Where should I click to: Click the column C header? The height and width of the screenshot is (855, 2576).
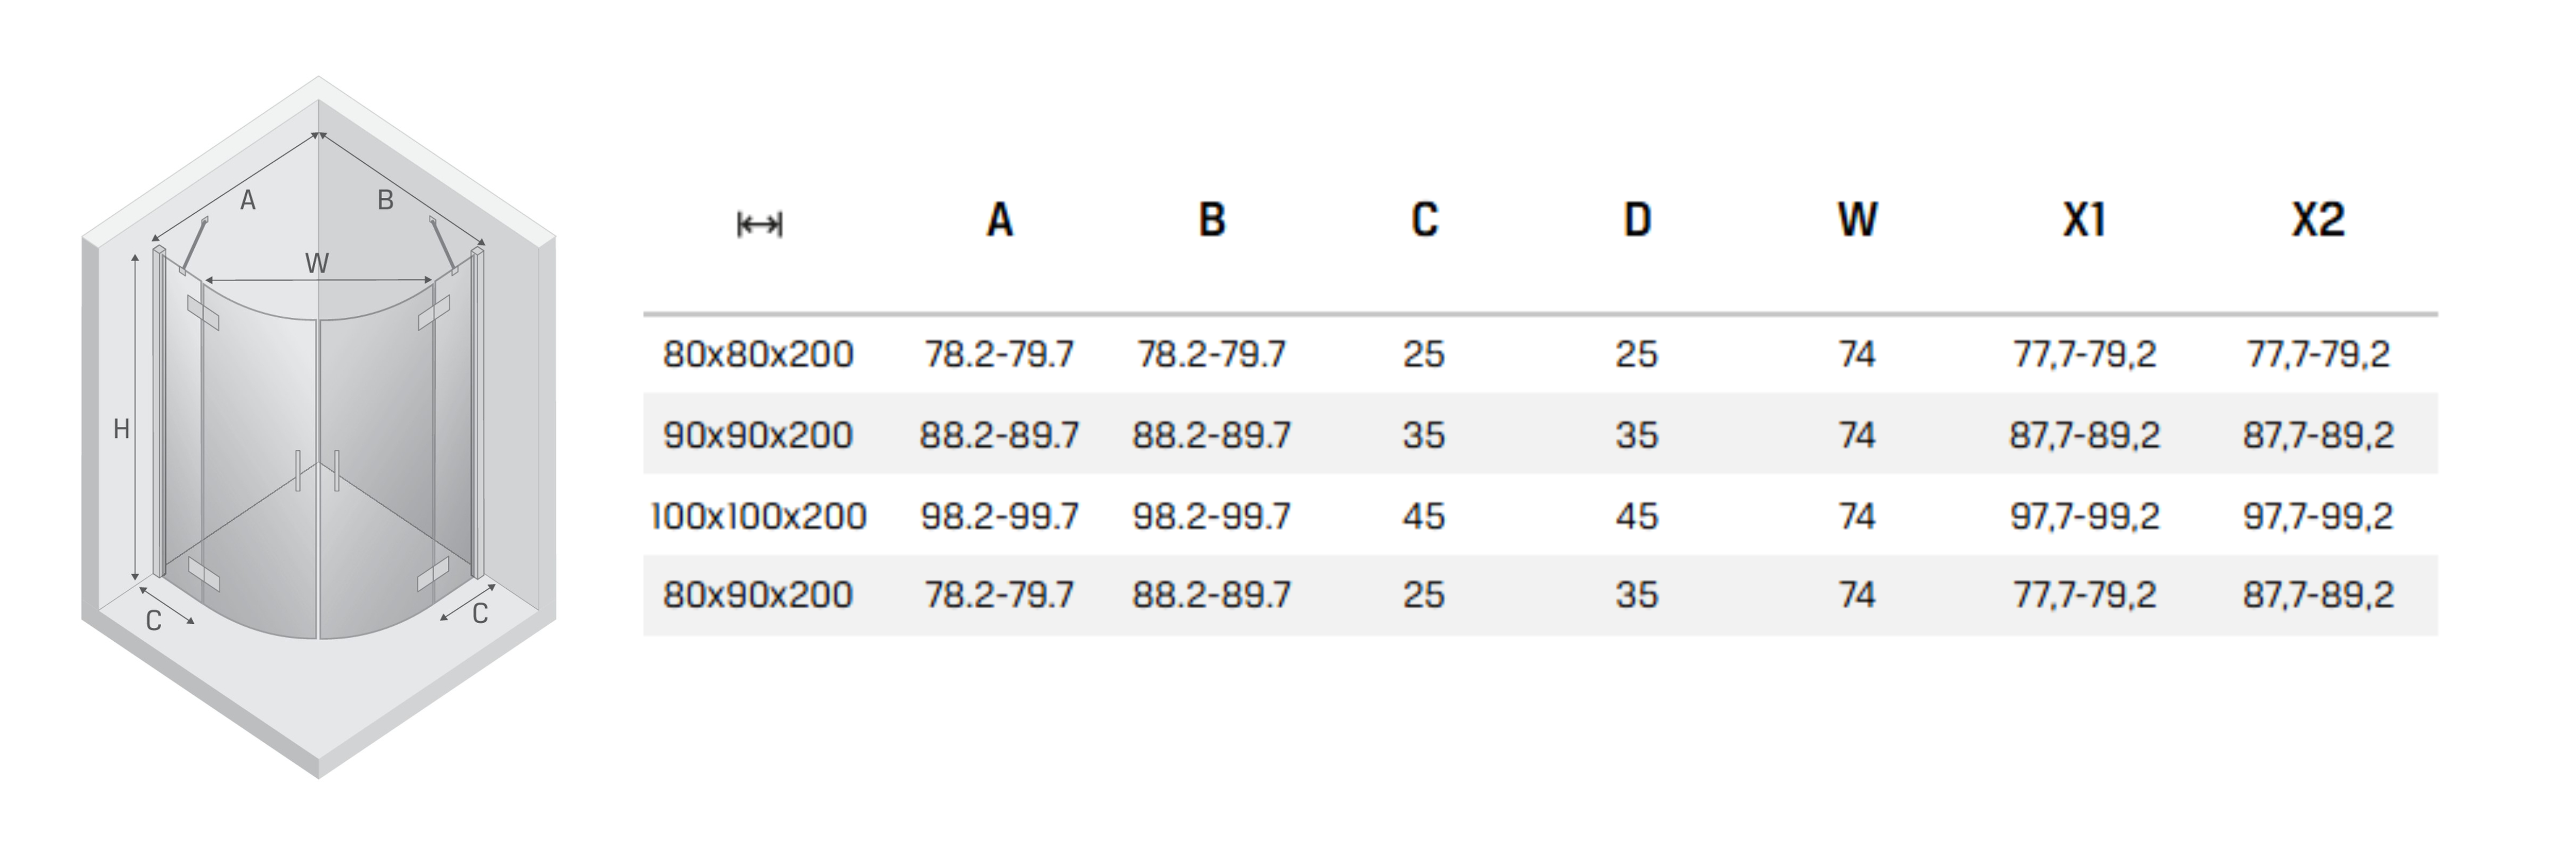point(1424,220)
